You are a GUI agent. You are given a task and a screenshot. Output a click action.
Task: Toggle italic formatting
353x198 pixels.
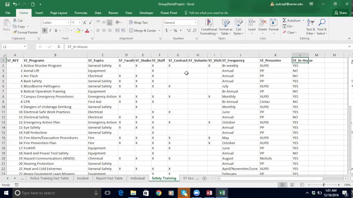[x=50, y=31]
